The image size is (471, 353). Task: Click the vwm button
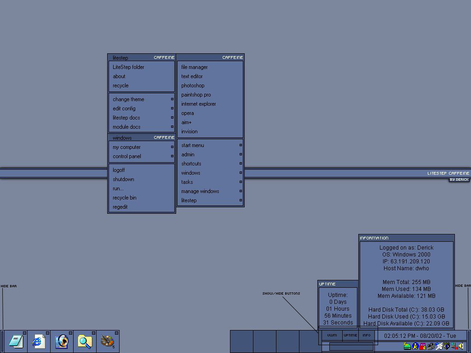tap(332, 335)
